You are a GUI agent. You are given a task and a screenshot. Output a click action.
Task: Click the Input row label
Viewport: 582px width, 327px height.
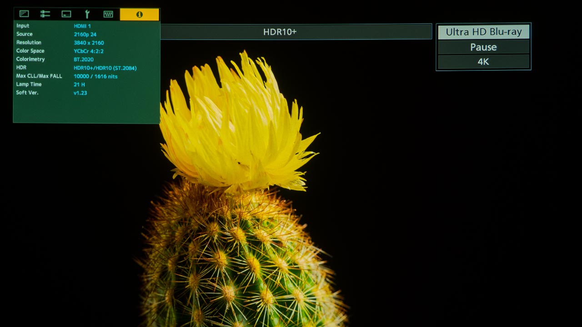click(x=23, y=26)
